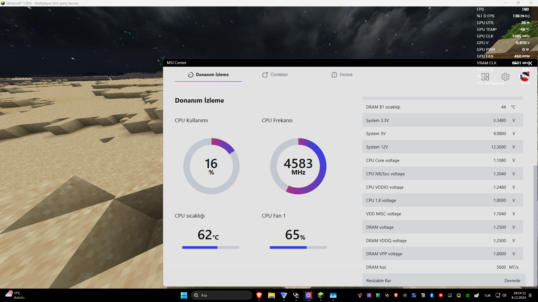Image resolution: width=538 pixels, height=302 pixels.
Task: Open File Explorer from the taskbar
Action: [x=271, y=295]
